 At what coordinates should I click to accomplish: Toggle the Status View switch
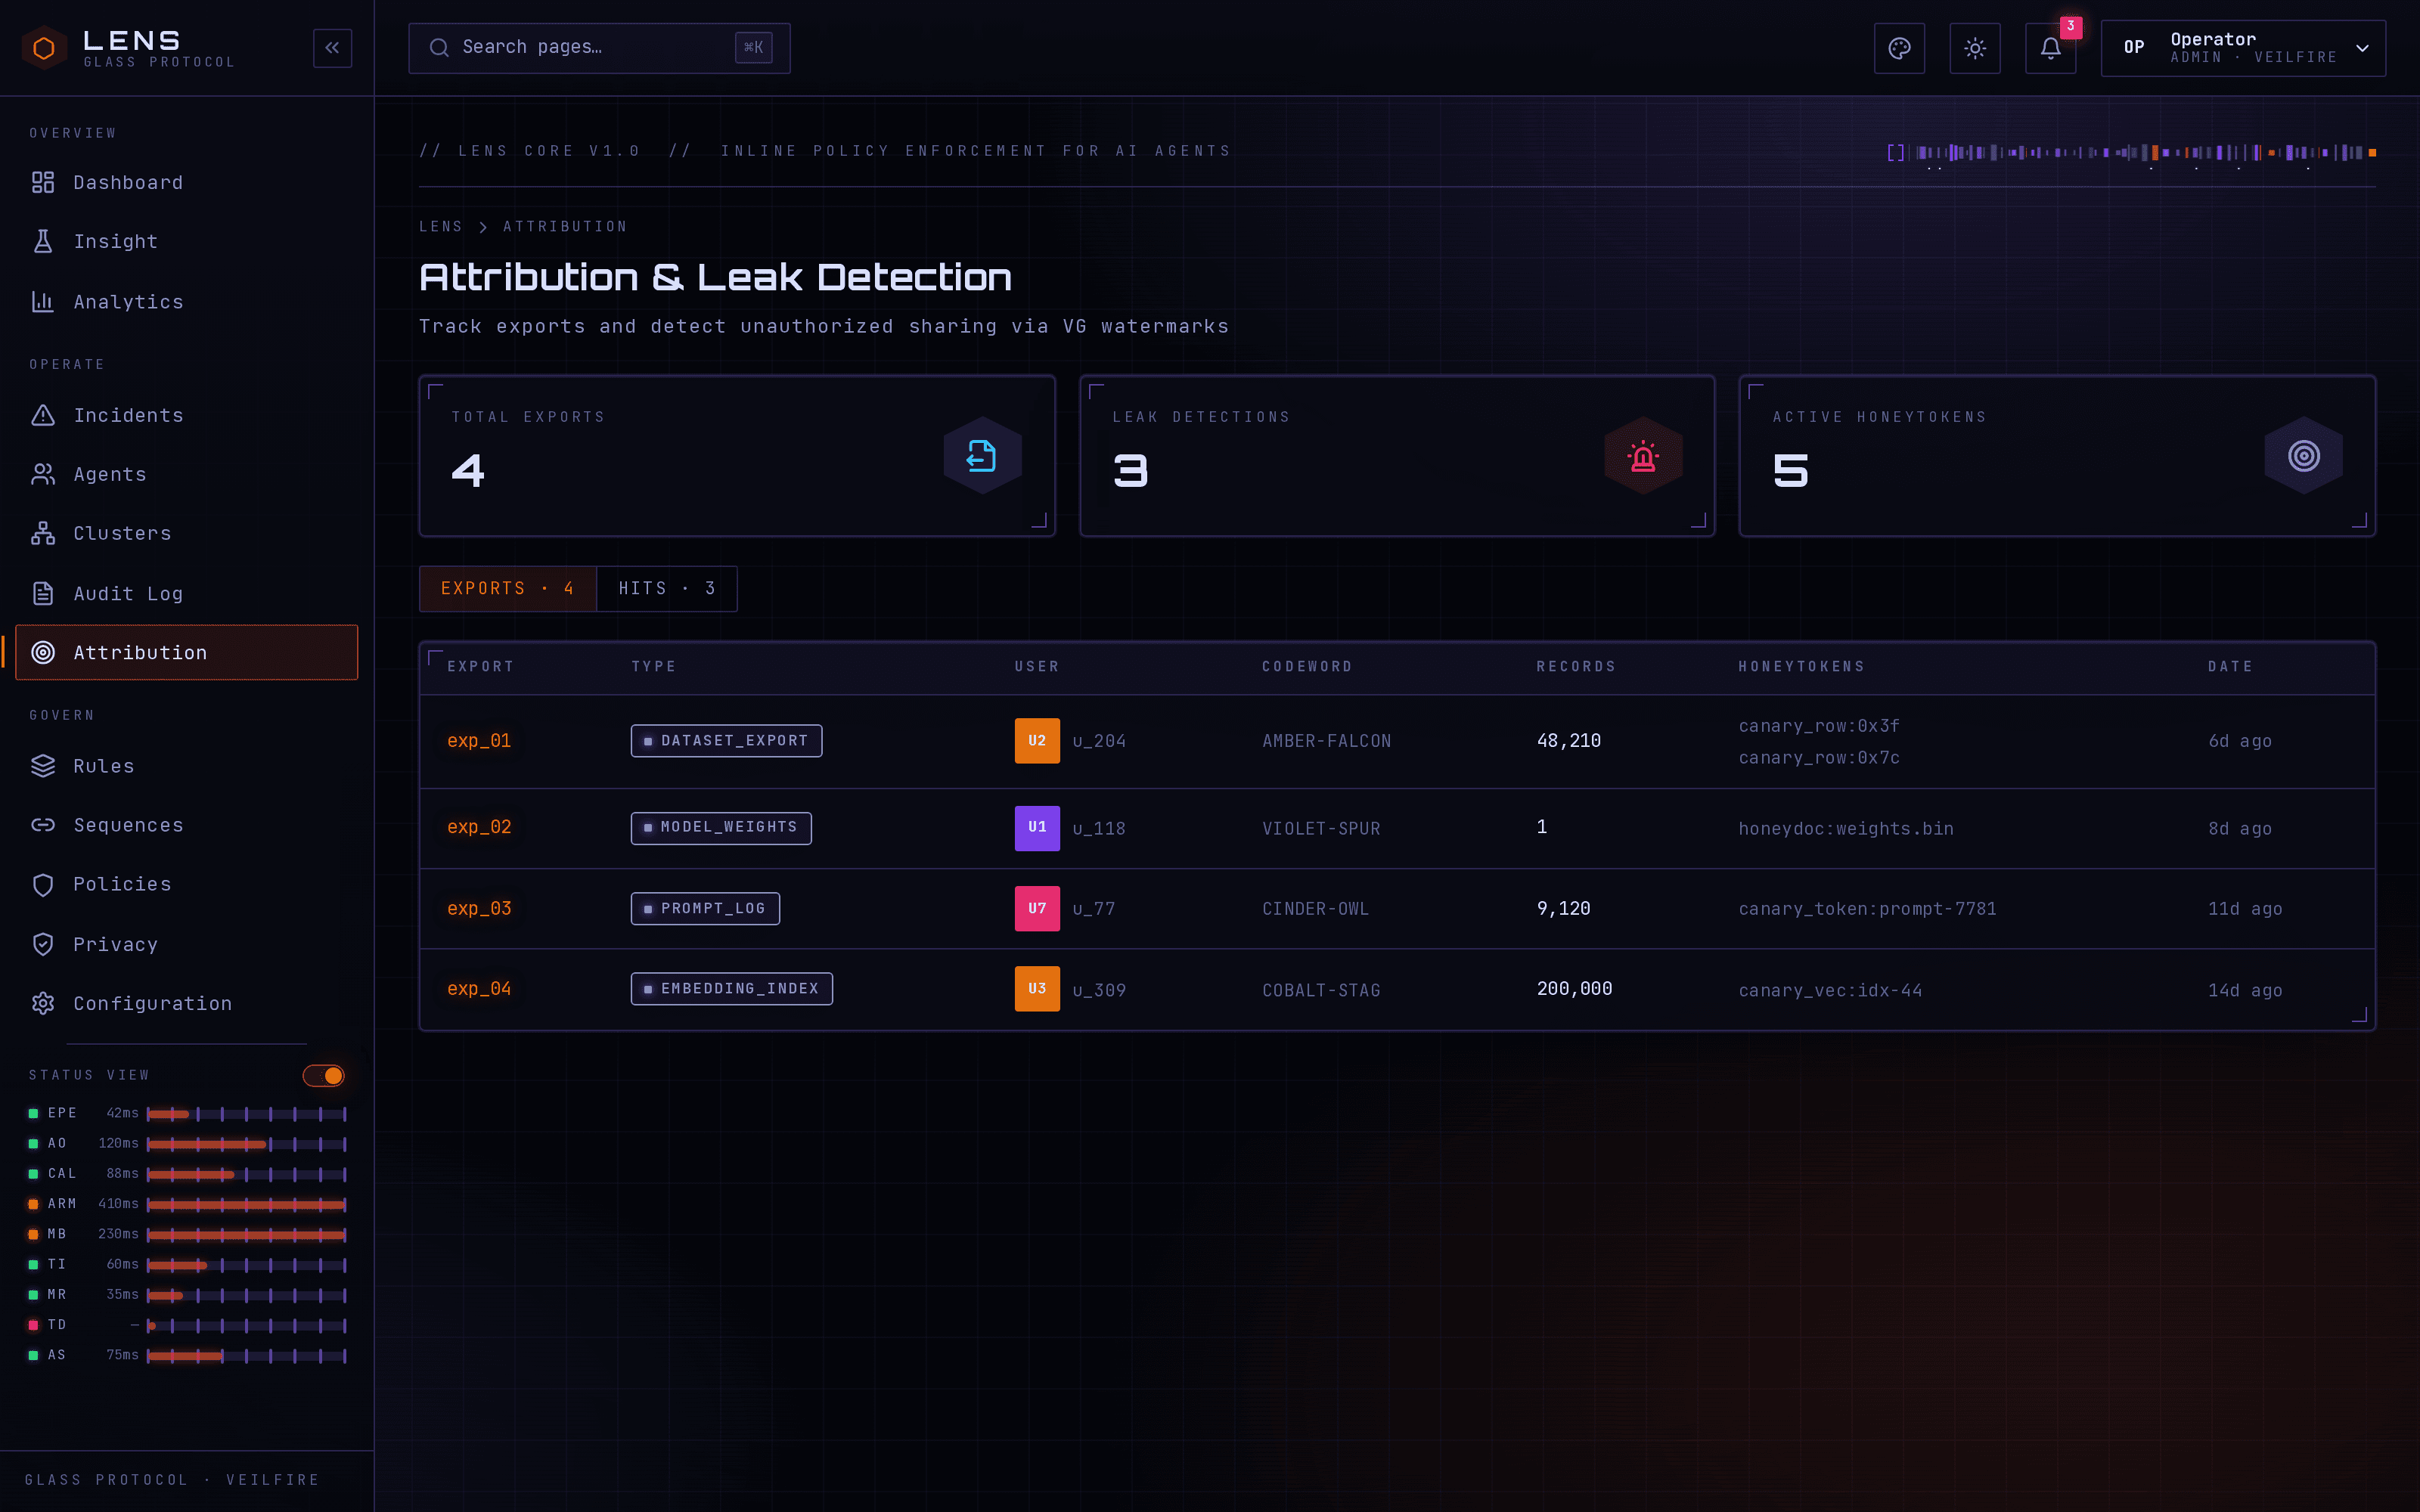click(x=324, y=1075)
